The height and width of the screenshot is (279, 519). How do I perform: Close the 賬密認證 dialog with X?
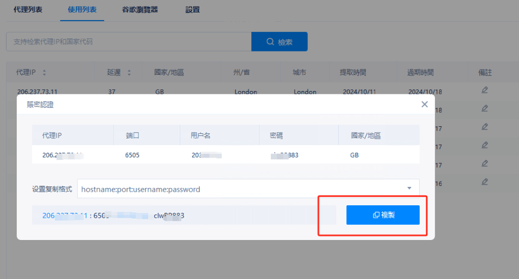[x=425, y=105]
